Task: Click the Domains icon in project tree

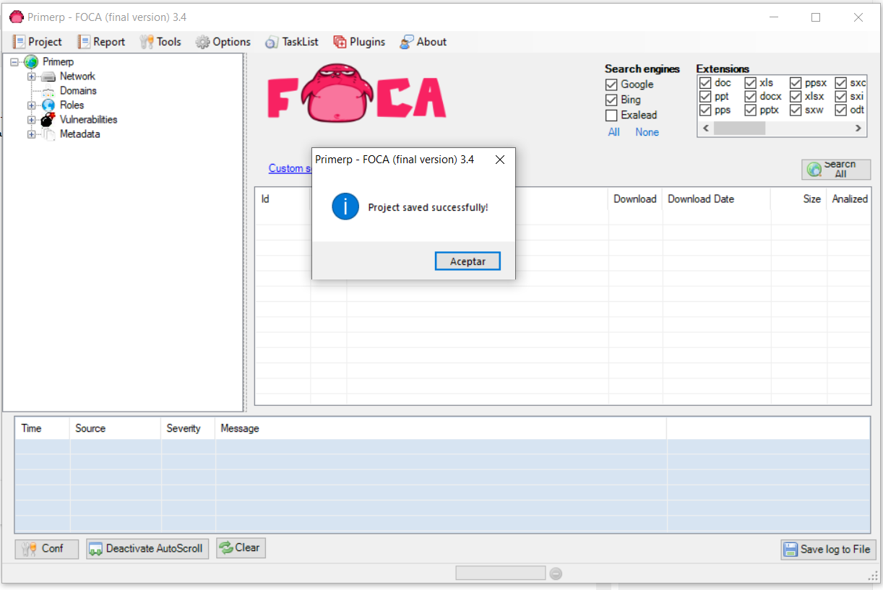Action: tap(48, 91)
